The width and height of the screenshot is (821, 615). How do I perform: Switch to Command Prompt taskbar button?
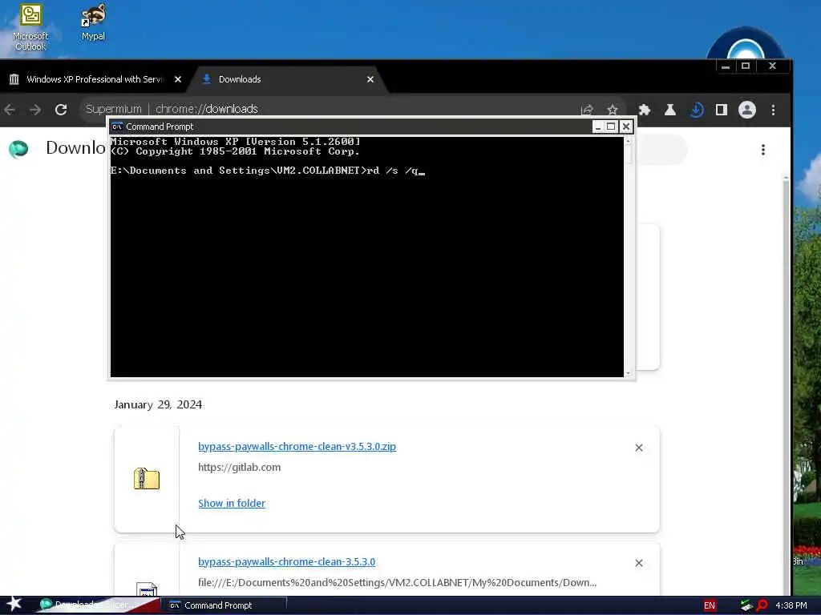pyautogui.click(x=225, y=605)
